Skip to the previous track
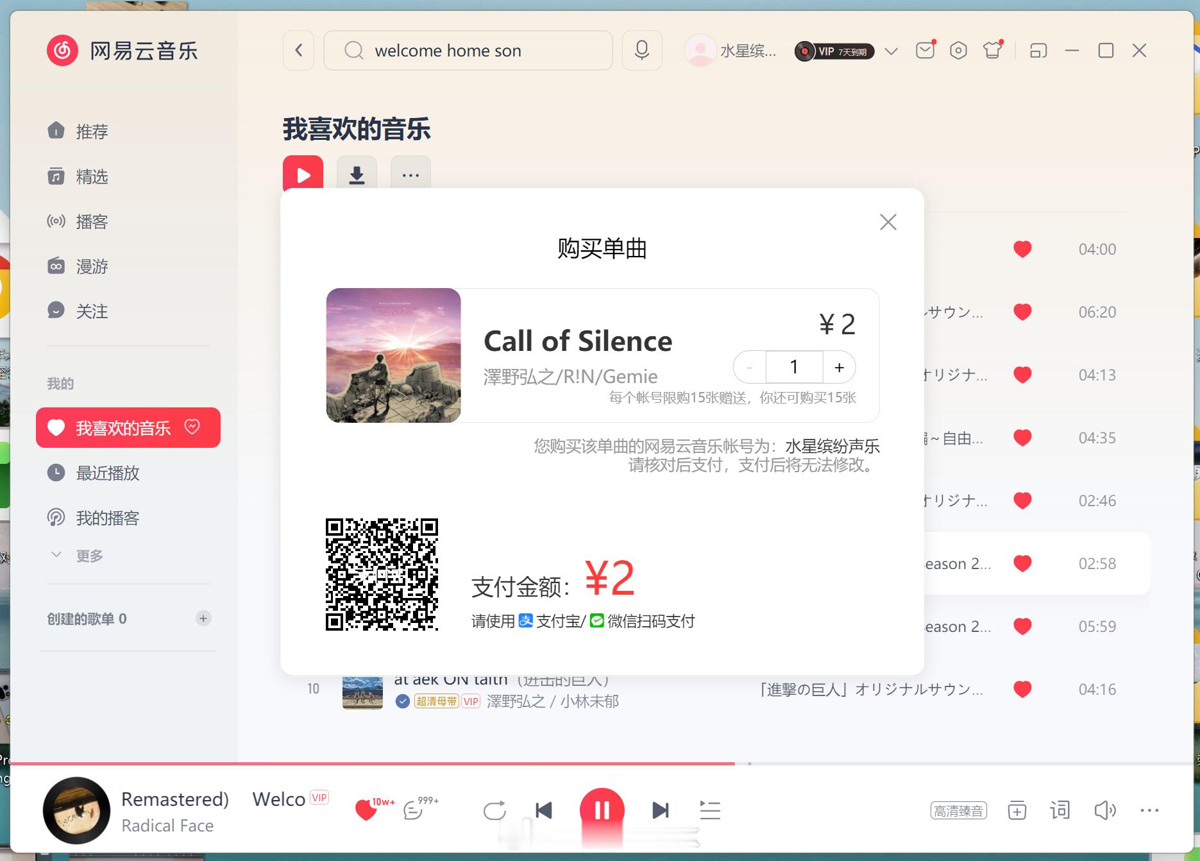Image resolution: width=1200 pixels, height=861 pixels. [544, 810]
